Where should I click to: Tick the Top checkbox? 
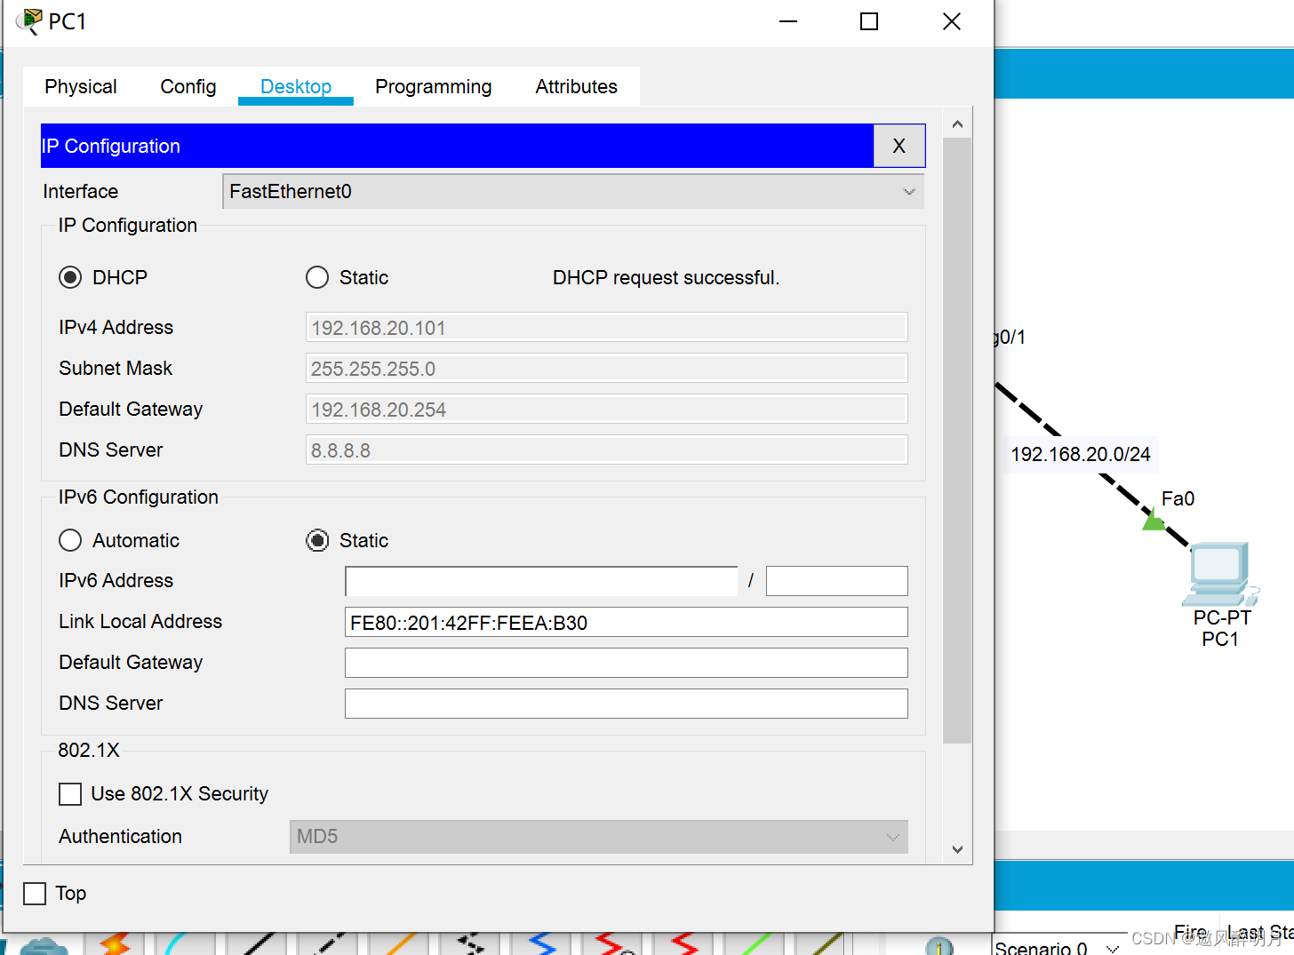(x=35, y=894)
